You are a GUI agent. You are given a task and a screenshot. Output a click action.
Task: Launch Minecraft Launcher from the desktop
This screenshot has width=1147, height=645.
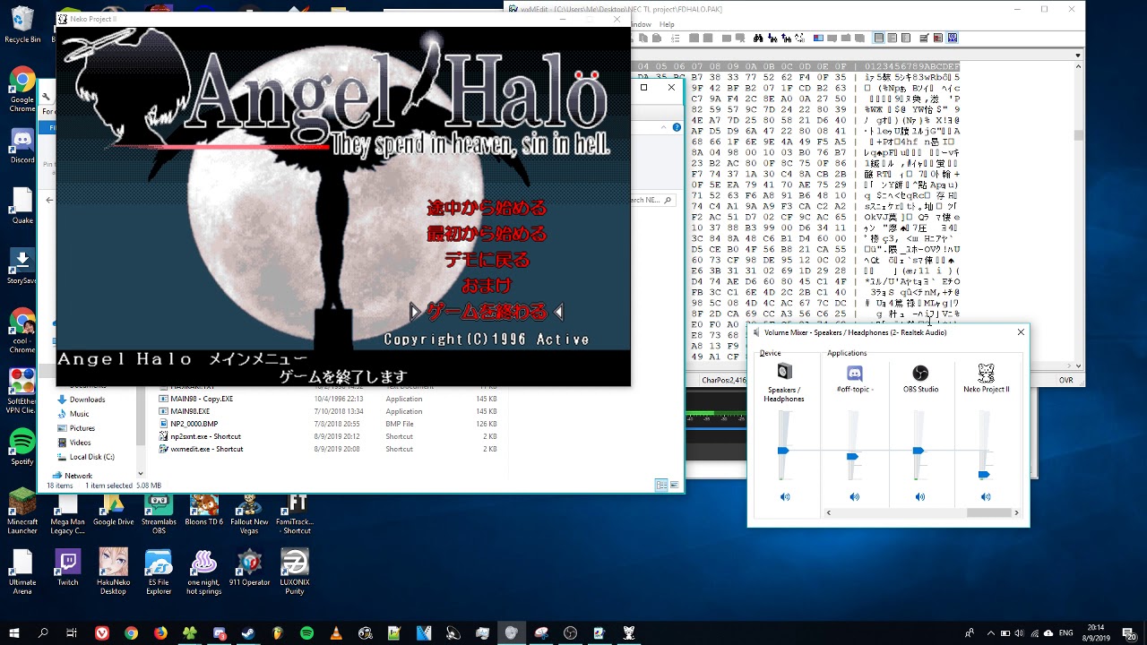point(22,512)
